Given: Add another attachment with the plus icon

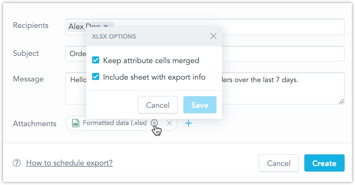Looking at the screenshot, I should [189, 123].
